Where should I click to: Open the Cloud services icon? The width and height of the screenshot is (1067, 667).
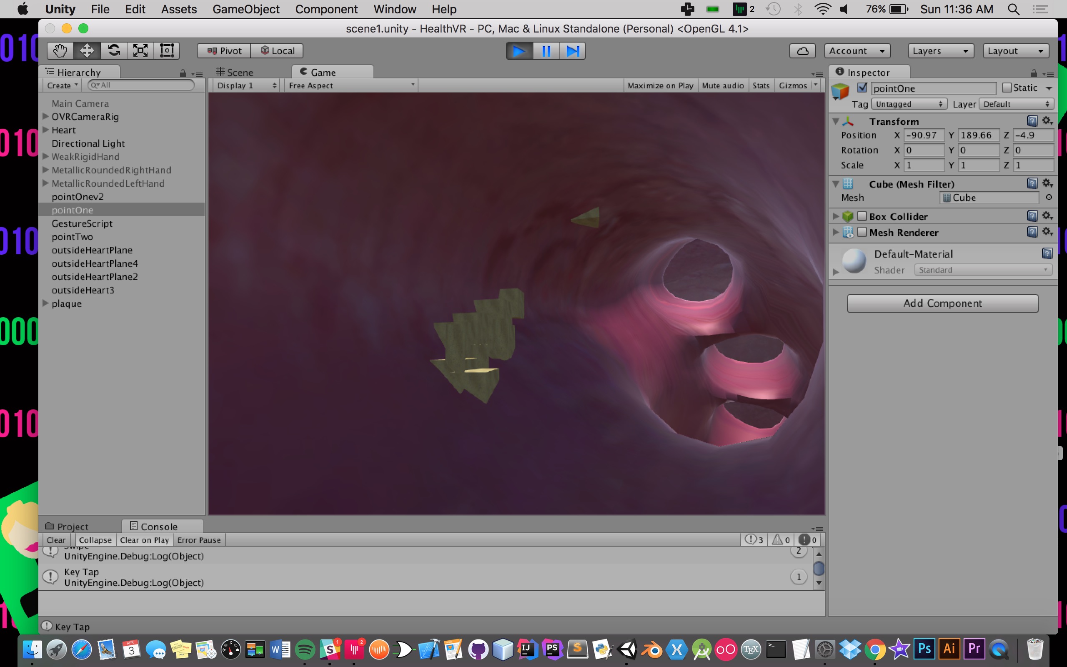(802, 51)
